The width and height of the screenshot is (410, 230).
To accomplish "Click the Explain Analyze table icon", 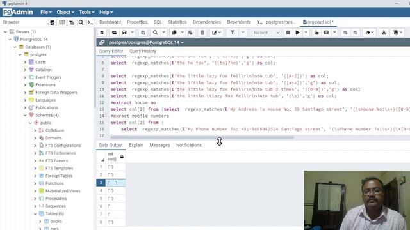I will click(326, 33).
